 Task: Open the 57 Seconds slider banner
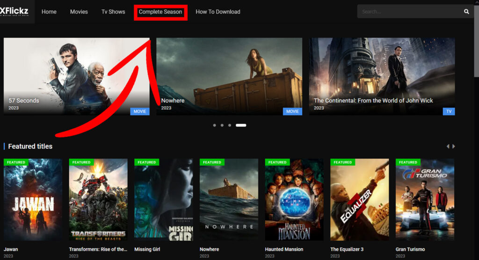[76, 76]
